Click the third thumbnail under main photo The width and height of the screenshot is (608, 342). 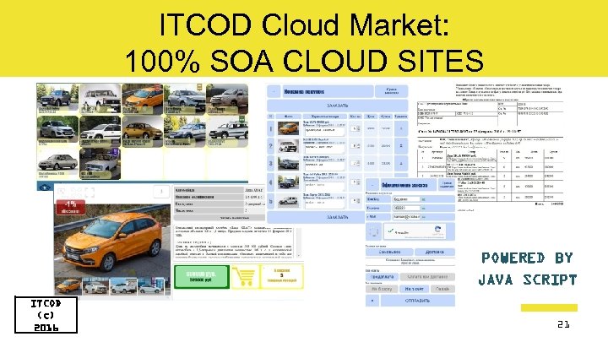pyautogui.click(x=123, y=286)
